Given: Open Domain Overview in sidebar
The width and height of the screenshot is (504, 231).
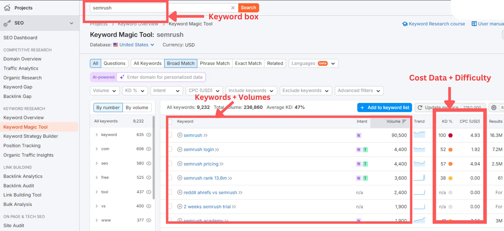Looking at the screenshot, I should [22, 59].
